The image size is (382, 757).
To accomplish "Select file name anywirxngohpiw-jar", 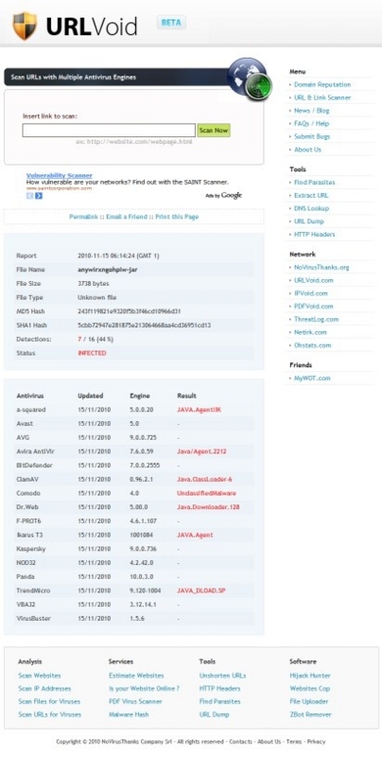I will point(108,270).
